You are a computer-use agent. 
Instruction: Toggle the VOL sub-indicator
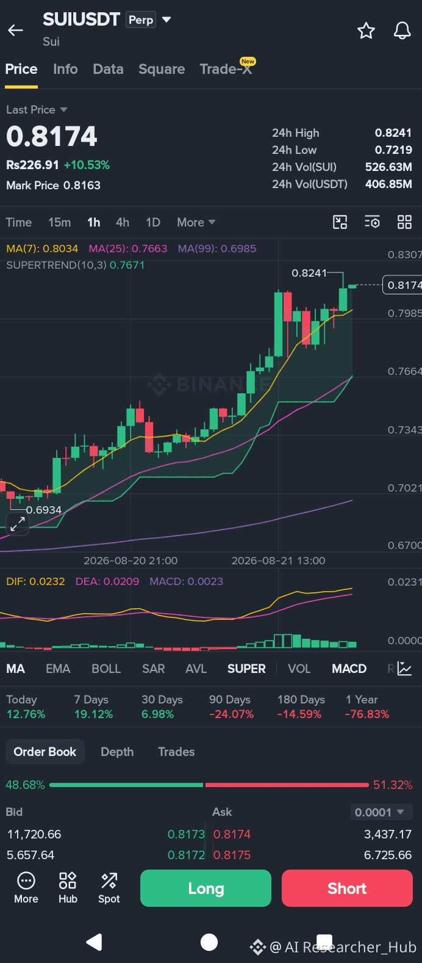point(299,669)
